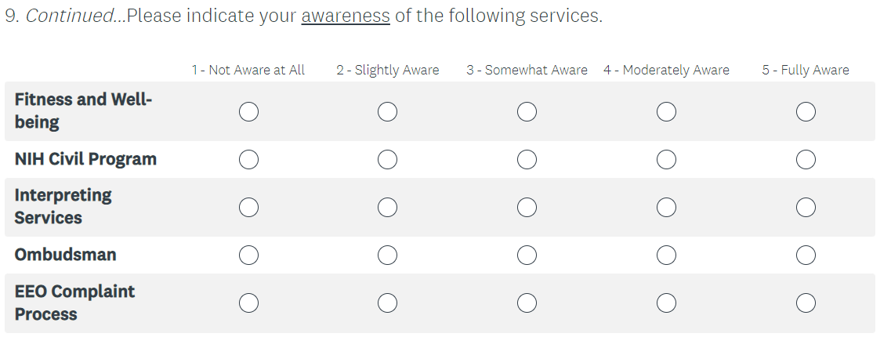Rate NIH Civil Program as Moderately Aware
Image resolution: width=891 pixels, height=348 pixels.
point(666,160)
